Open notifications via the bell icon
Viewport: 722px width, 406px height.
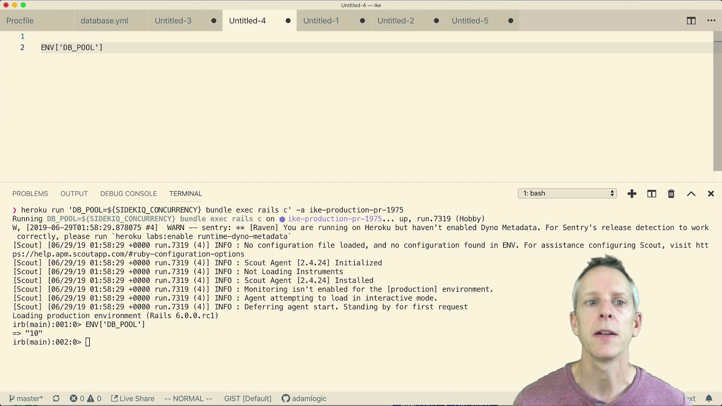click(709, 399)
